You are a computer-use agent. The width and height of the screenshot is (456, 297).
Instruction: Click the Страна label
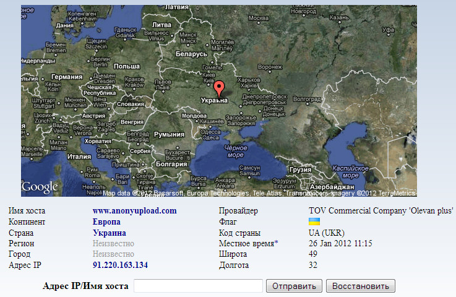21,233
